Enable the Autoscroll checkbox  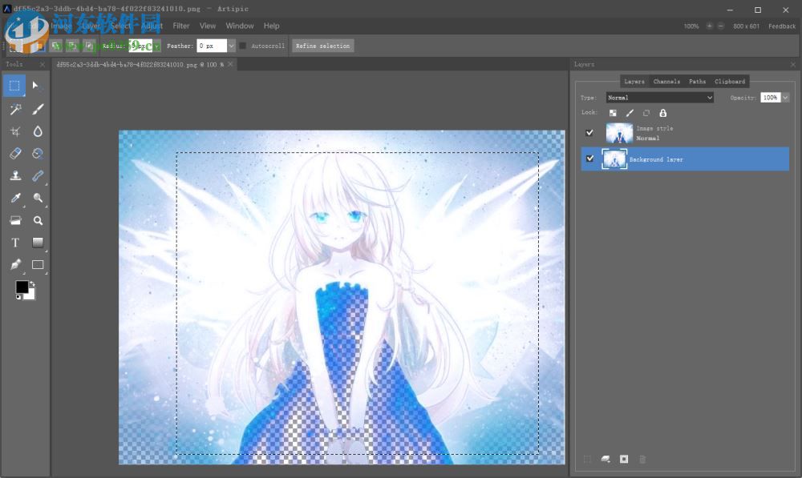click(x=242, y=46)
